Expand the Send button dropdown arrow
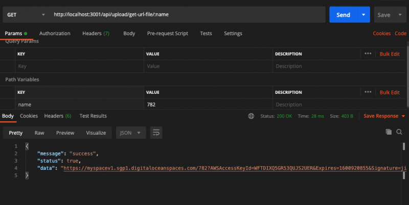This screenshot has width=409, height=205. pyautogui.click(x=363, y=15)
